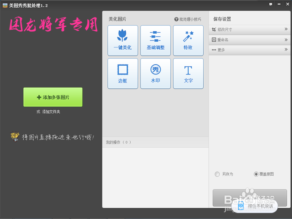Expand the 更多 section
The height and width of the screenshot is (219, 292).
click(250, 50)
